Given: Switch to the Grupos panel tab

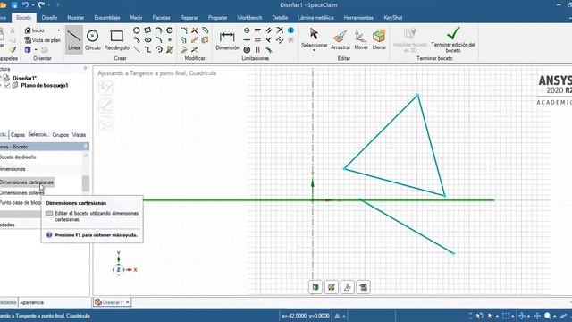Looking at the screenshot, I should (60, 135).
